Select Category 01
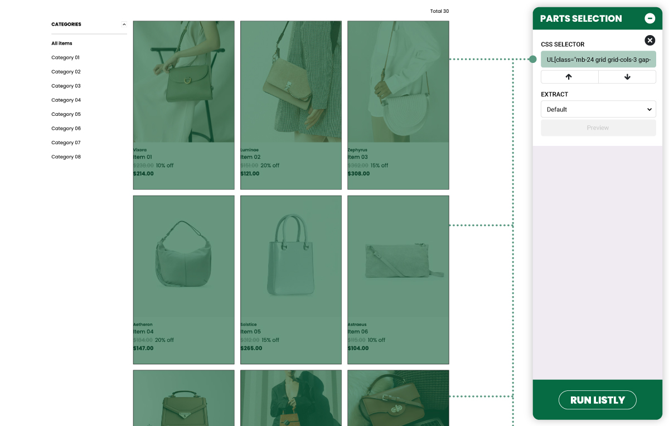The image size is (669, 426). click(66, 57)
